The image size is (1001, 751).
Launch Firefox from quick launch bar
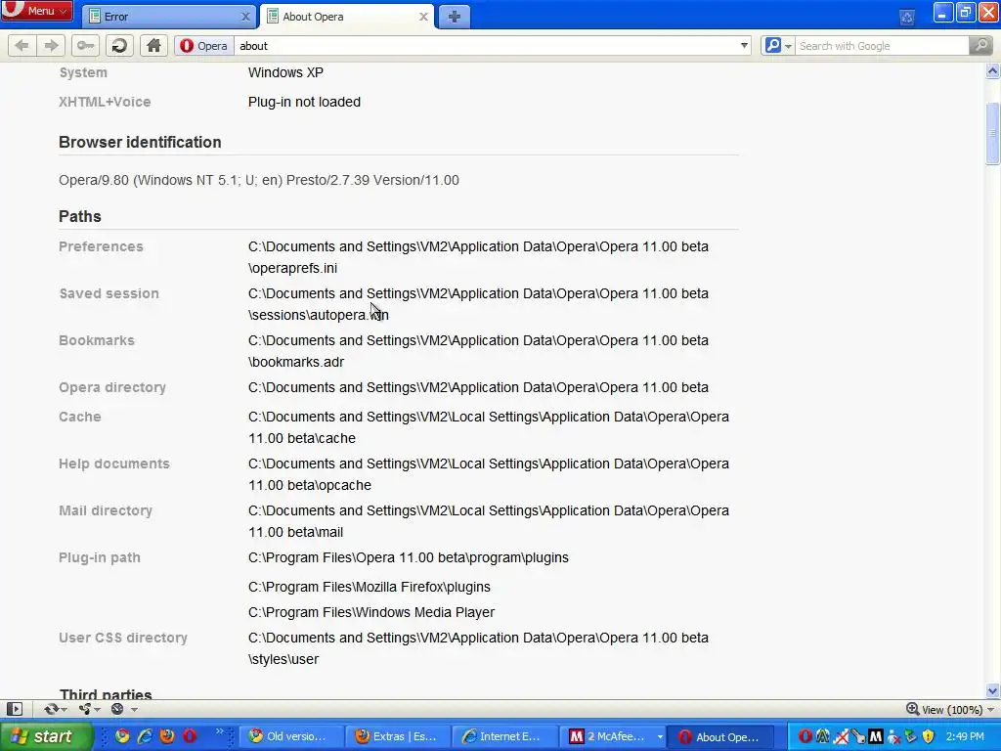(x=167, y=736)
